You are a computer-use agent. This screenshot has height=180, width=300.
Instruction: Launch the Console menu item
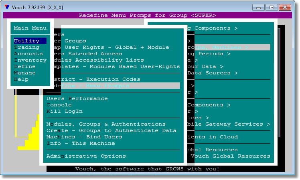tap(59, 105)
